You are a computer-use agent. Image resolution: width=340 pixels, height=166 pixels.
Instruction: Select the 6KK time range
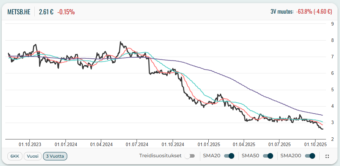pyautogui.click(x=15, y=156)
